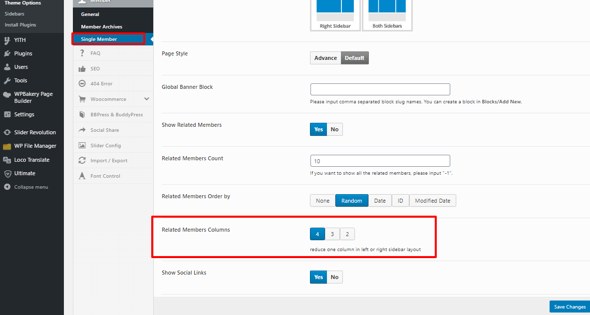590x315 pixels.
Task: Click the FAQ question mark icon
Action: coord(82,53)
